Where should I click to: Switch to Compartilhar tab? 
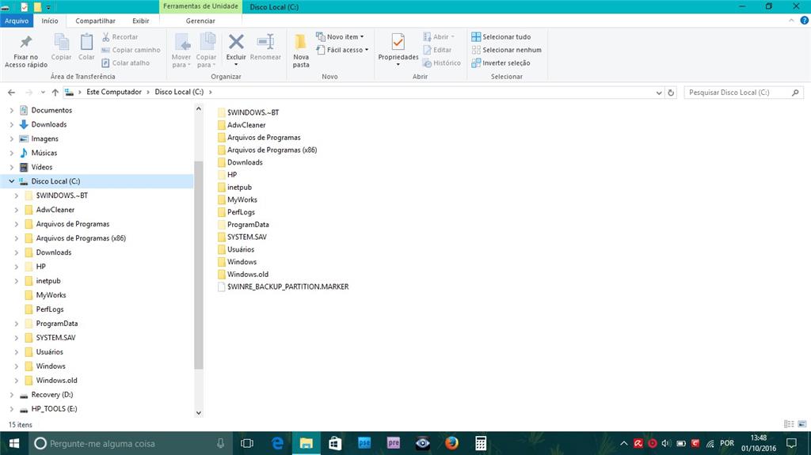tap(95, 21)
